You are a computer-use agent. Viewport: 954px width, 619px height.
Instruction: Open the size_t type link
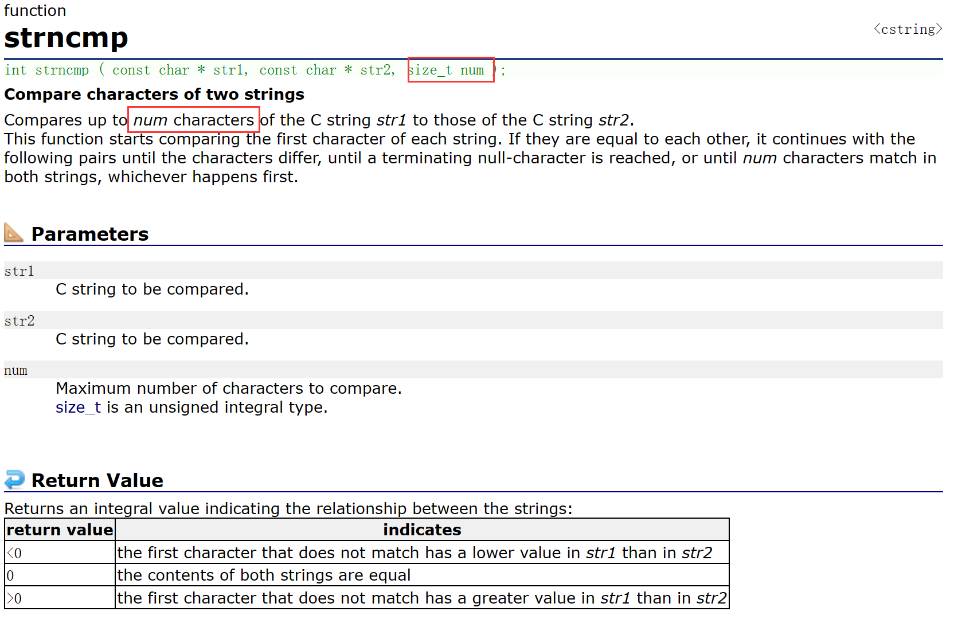(78, 408)
